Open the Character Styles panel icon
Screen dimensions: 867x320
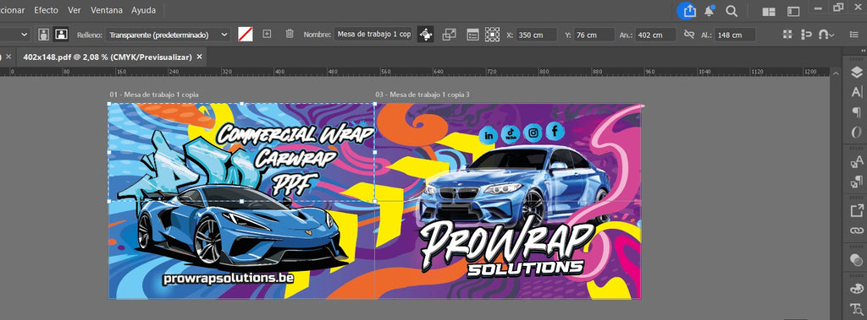857,161
